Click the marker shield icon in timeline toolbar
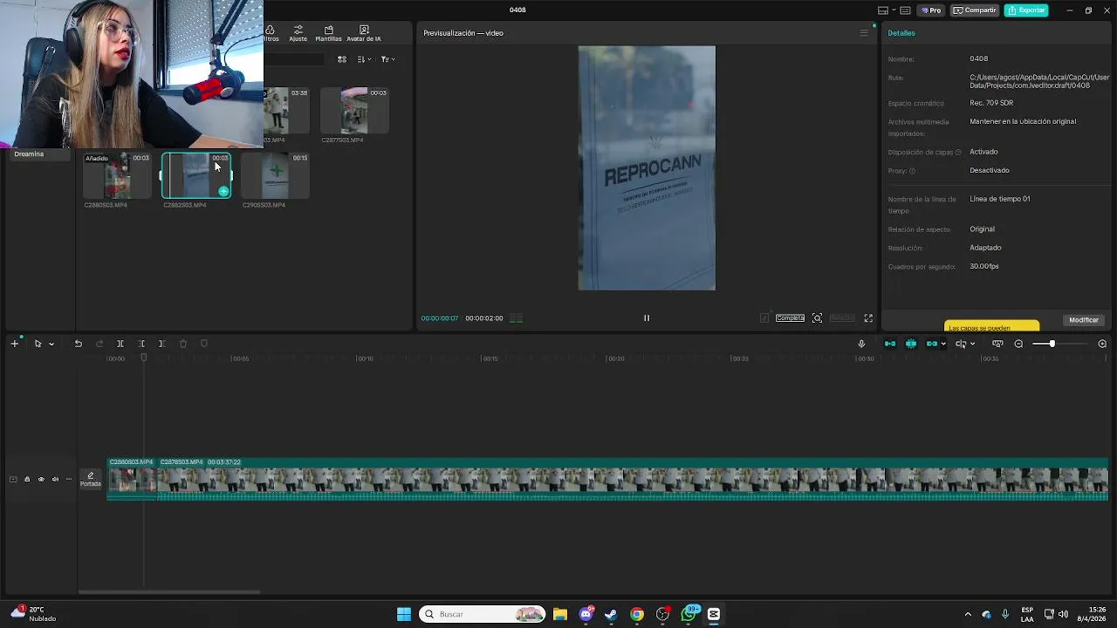This screenshot has height=628, width=1117. pos(204,344)
